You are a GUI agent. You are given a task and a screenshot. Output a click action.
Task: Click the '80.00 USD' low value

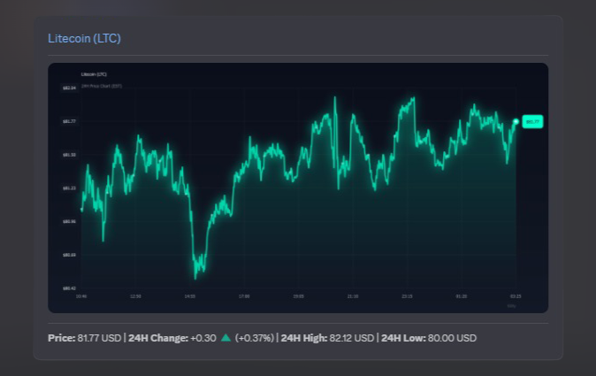point(452,338)
